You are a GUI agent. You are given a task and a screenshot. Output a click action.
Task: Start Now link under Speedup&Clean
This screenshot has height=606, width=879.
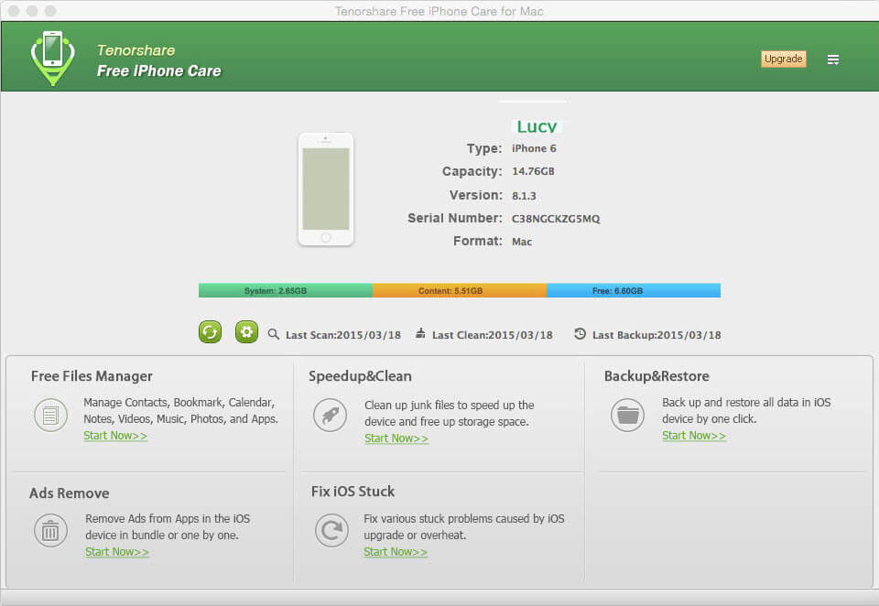396,438
